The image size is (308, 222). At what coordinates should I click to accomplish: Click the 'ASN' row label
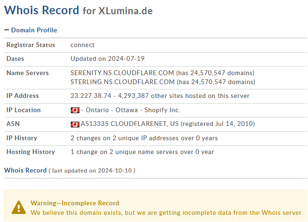13,124
